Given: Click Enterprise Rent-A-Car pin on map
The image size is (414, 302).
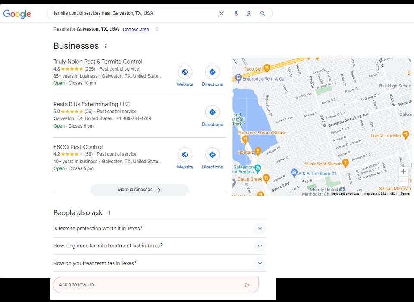Looking at the screenshot, I should [x=238, y=78].
